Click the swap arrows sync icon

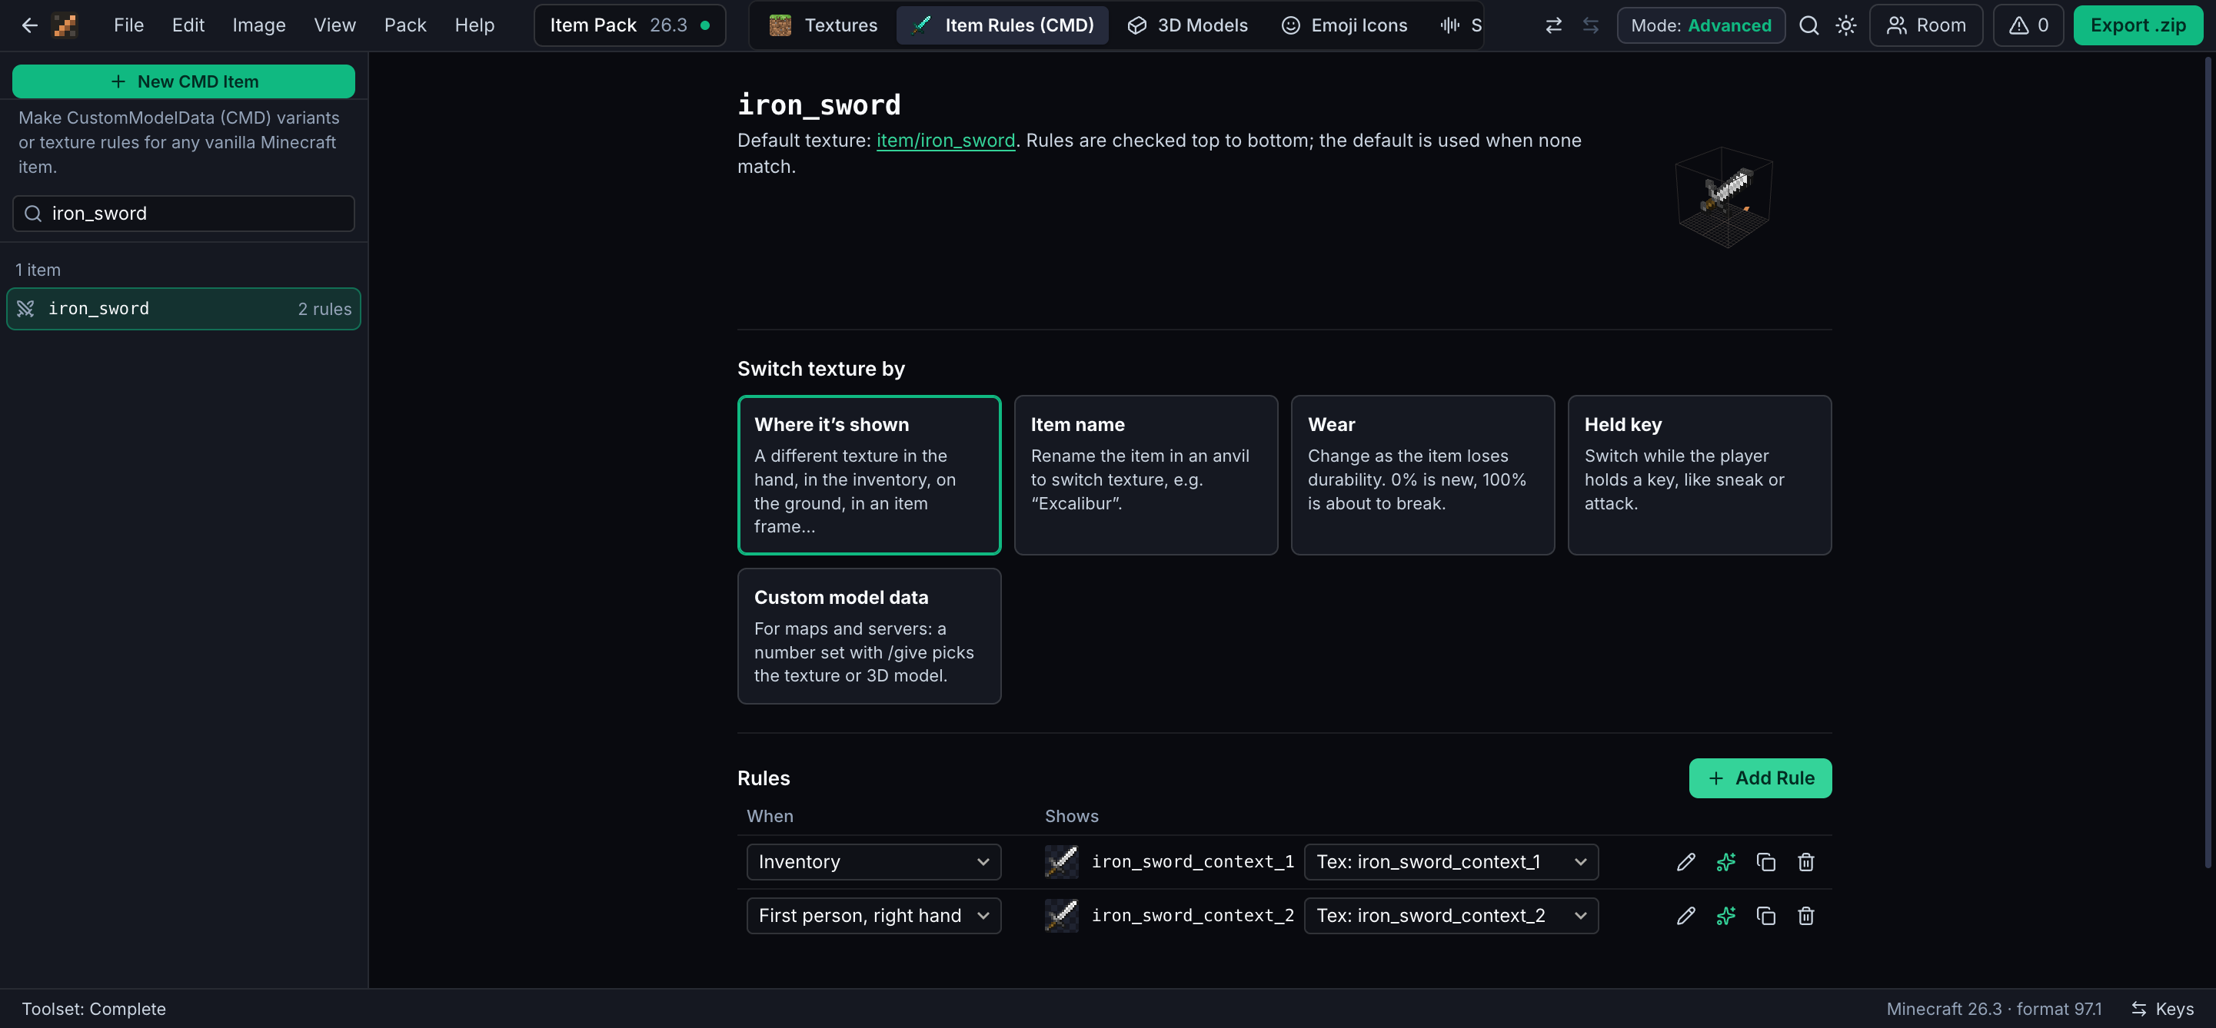click(1554, 25)
